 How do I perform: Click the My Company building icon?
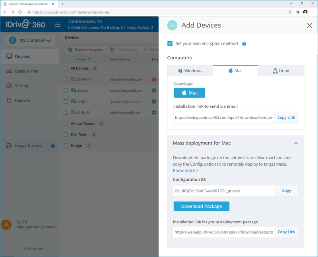click(x=13, y=40)
